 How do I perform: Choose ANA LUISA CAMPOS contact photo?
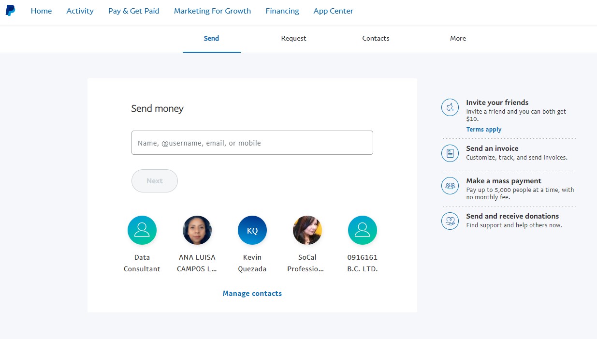[197, 230]
